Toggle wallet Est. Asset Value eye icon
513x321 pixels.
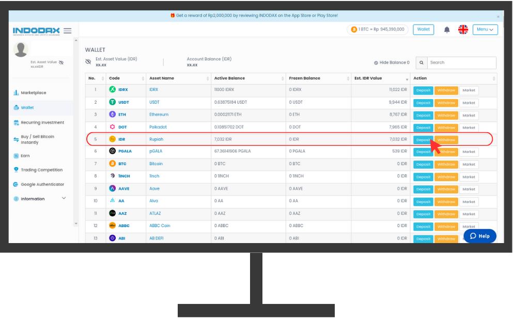pos(88,62)
